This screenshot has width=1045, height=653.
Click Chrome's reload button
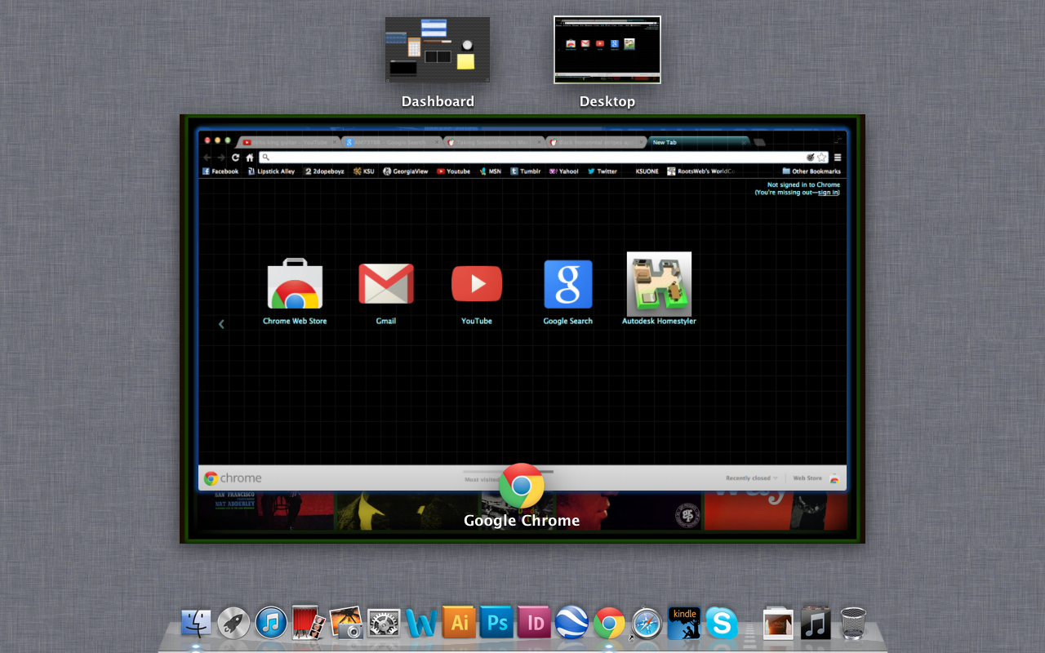point(236,158)
